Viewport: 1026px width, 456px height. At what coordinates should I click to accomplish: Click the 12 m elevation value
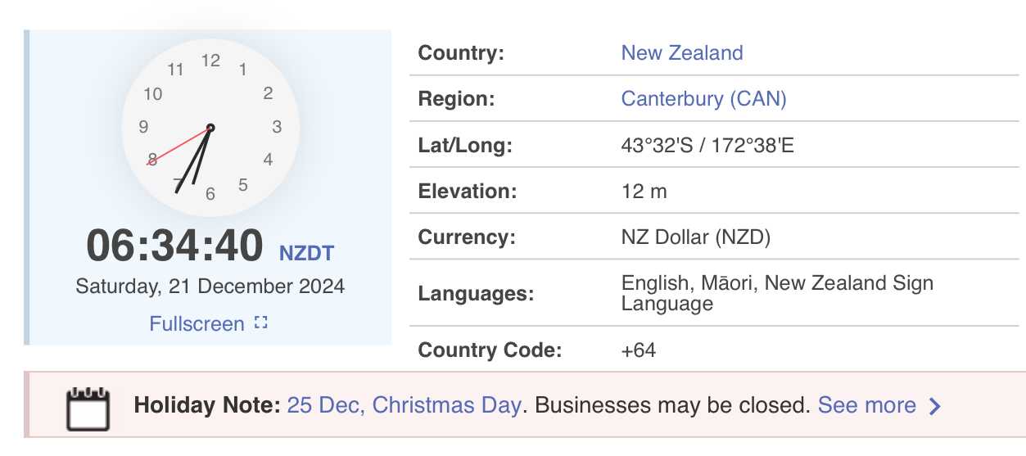click(644, 192)
